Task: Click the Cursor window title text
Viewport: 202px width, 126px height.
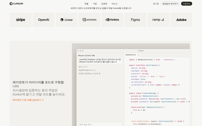Action: coord(141,51)
